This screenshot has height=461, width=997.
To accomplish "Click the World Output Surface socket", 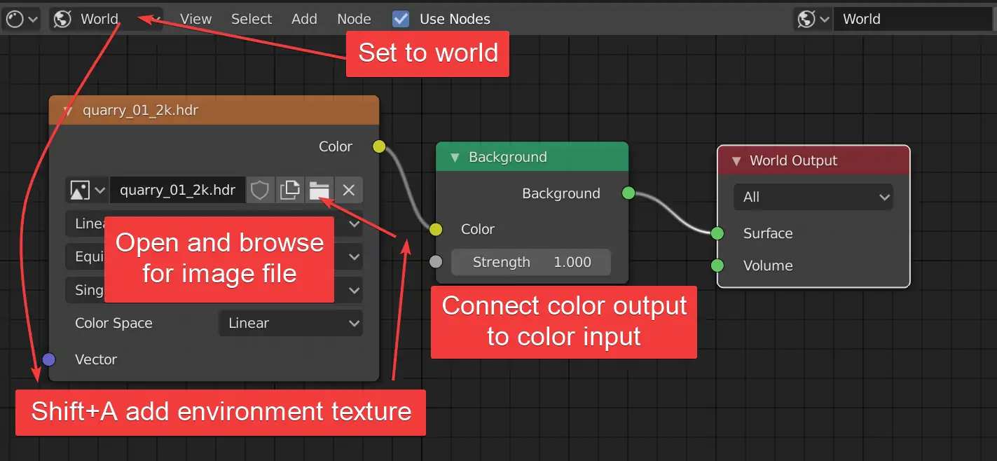I will [x=717, y=233].
